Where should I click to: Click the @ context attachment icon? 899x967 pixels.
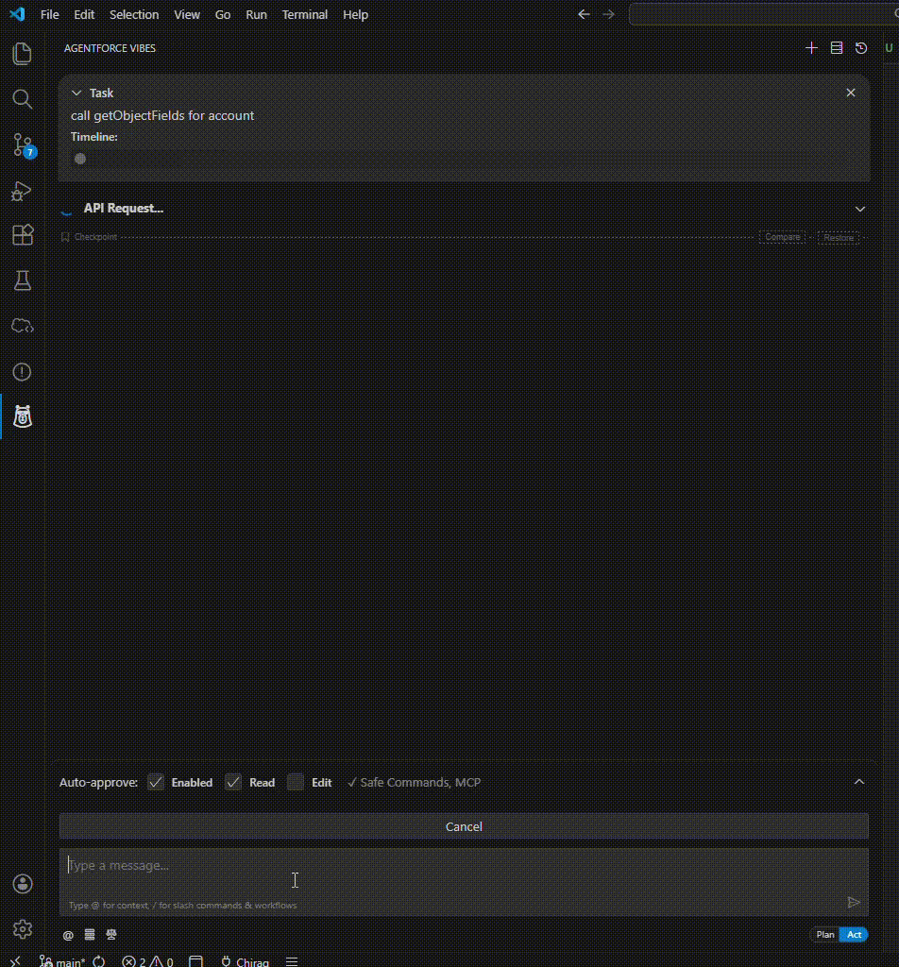point(67,934)
